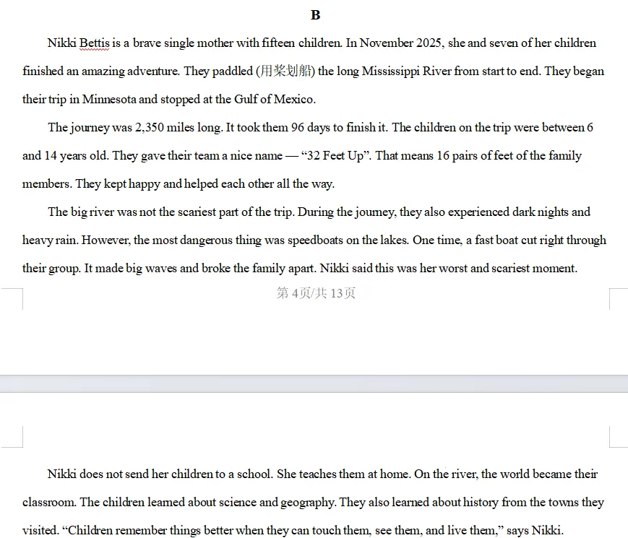The image size is (628, 538).
Task: Click the page footer "第 4页/共 13页"
Action: coord(316,293)
